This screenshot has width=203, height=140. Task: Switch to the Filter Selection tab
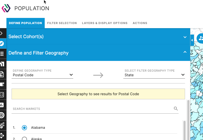point(62,23)
